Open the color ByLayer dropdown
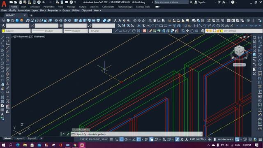Image resolution: width=263 pixels, height=148 pixels. [16, 31]
